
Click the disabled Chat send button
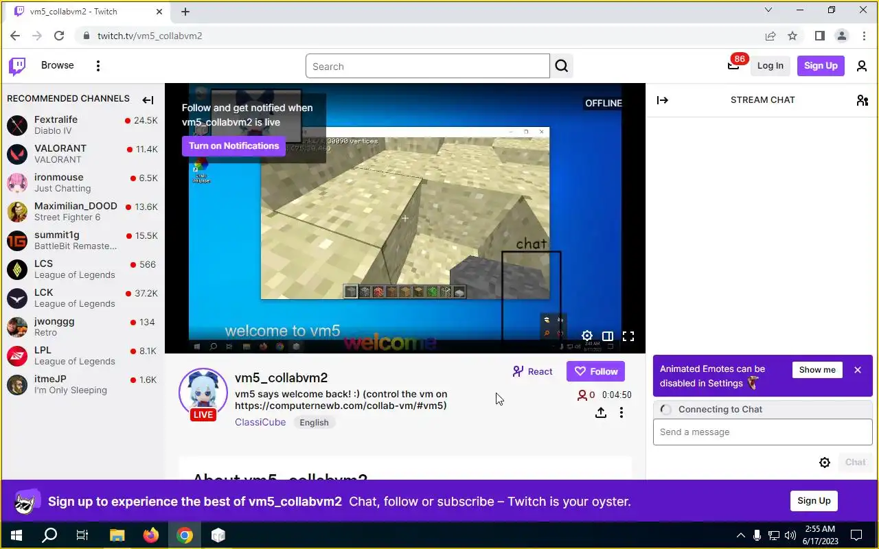point(855,463)
